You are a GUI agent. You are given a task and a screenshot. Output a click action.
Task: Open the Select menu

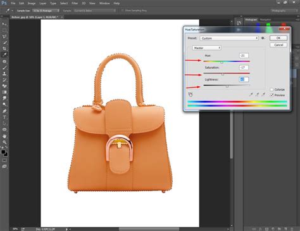pos(64,3)
